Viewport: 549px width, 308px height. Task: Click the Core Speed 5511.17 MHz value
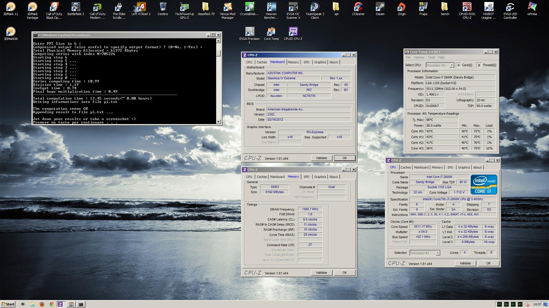pyautogui.click(x=423, y=226)
